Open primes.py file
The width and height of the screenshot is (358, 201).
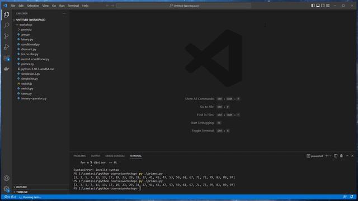pyautogui.click(x=27, y=64)
